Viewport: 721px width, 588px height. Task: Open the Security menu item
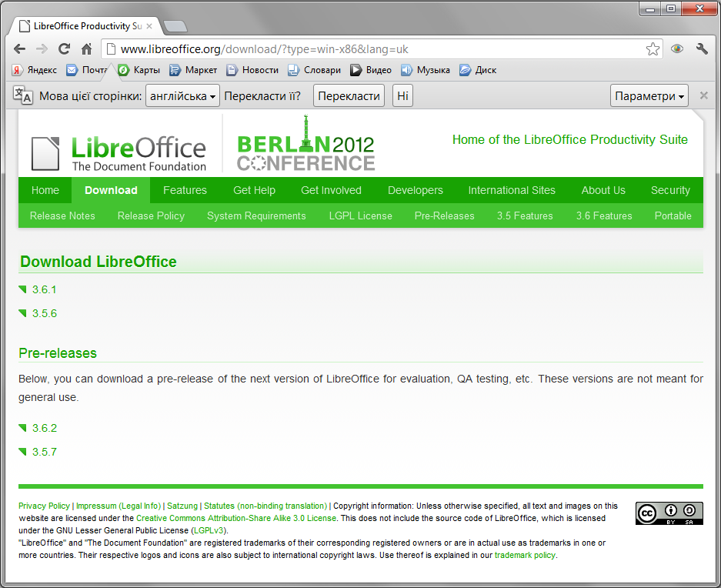pyautogui.click(x=670, y=190)
